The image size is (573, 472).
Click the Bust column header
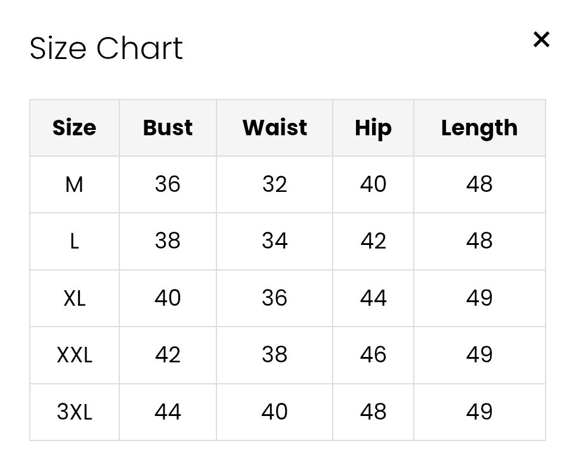tap(168, 128)
